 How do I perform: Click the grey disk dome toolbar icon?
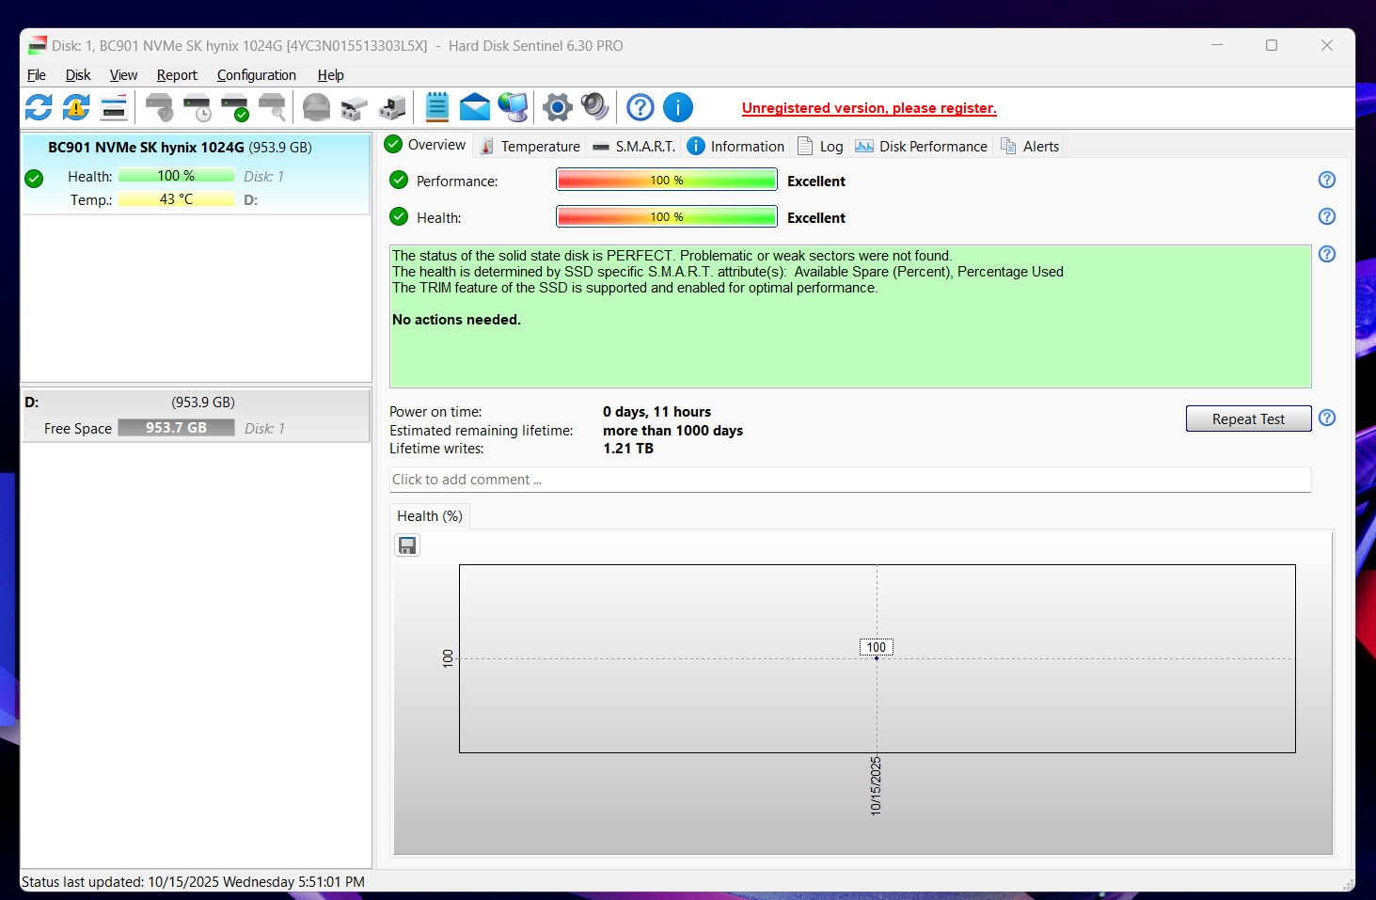coord(317,107)
